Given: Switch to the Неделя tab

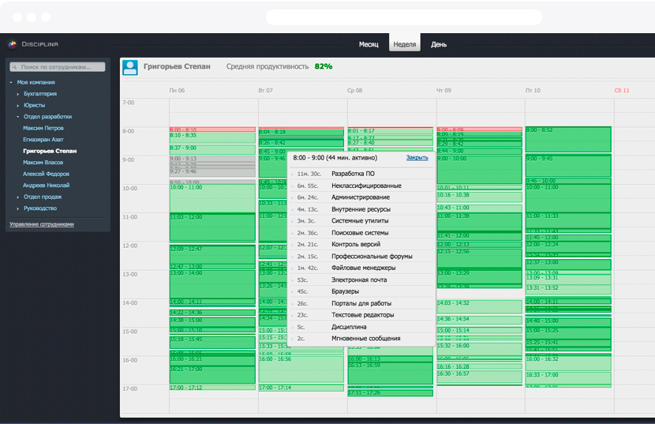Looking at the screenshot, I should tap(404, 43).
